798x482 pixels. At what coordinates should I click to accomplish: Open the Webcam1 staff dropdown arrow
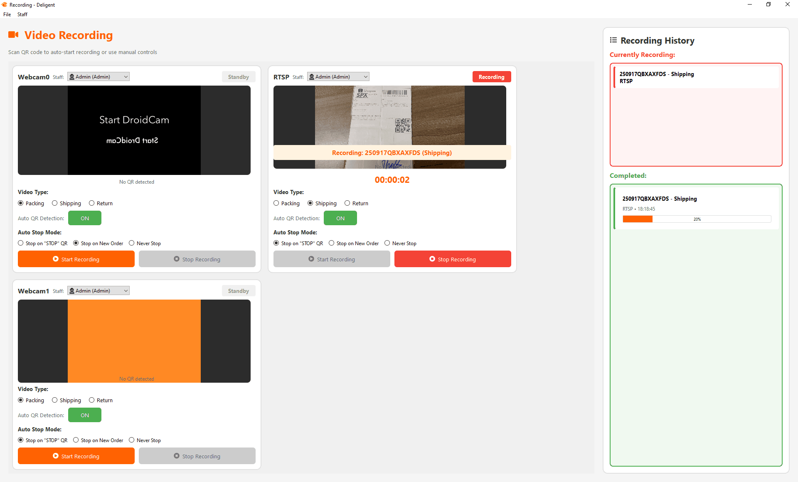126,291
